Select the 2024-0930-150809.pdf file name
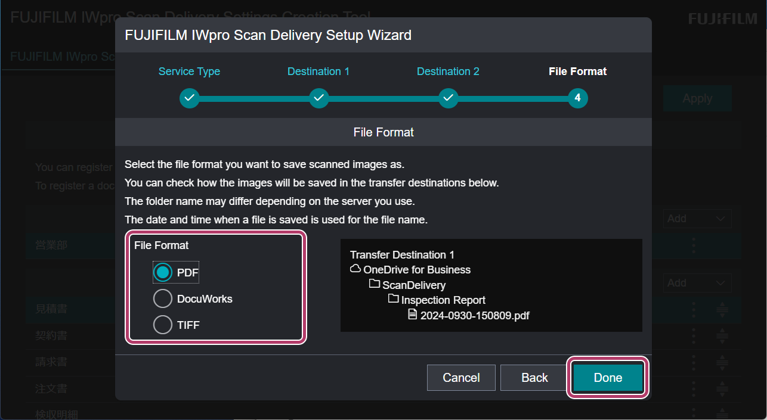This screenshot has width=767, height=420. [x=475, y=316]
